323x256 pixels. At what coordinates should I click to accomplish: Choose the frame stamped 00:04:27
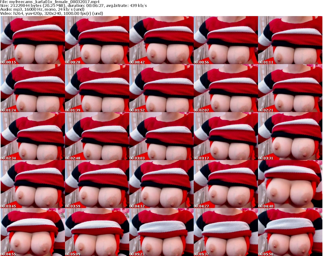[226, 184]
